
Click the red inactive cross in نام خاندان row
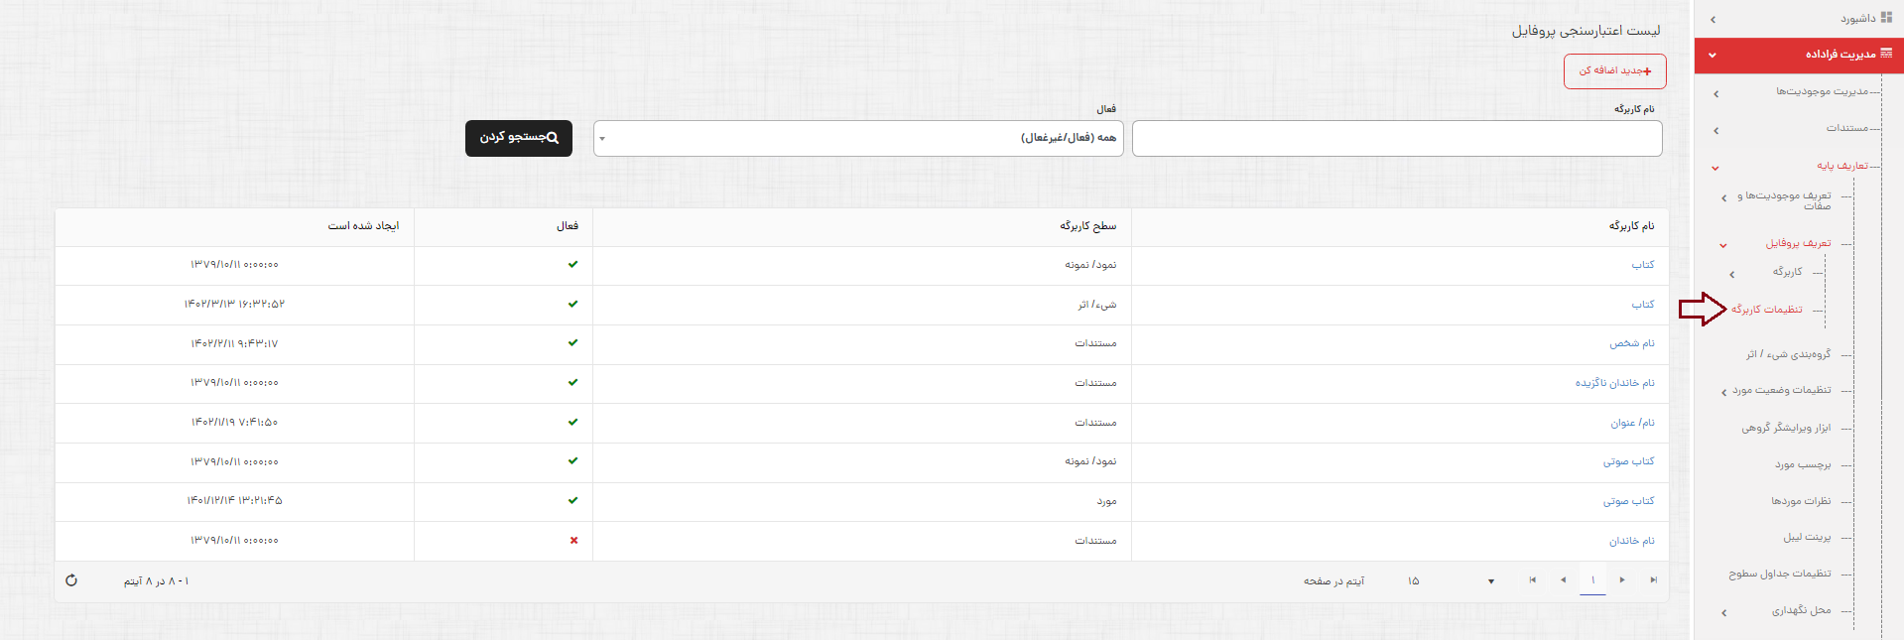(x=573, y=541)
